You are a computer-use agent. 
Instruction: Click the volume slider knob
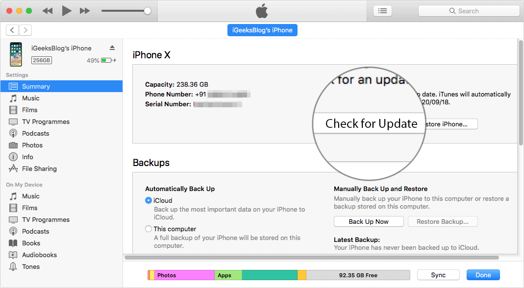pos(147,11)
